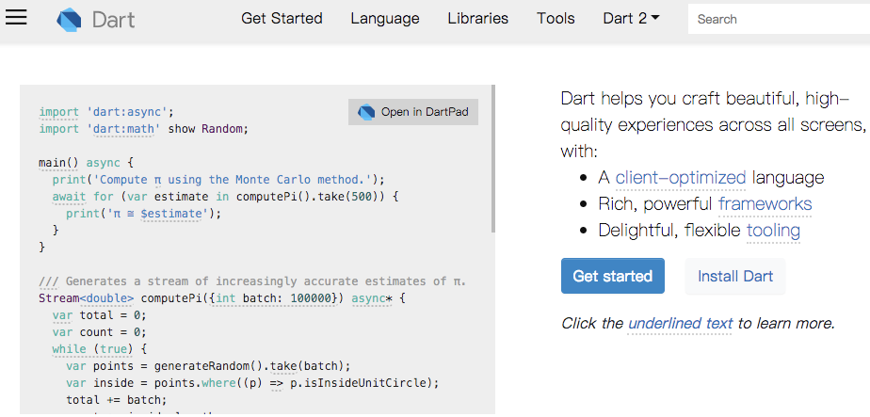Click the Install Dart button
The image size is (870, 417).
click(x=735, y=276)
